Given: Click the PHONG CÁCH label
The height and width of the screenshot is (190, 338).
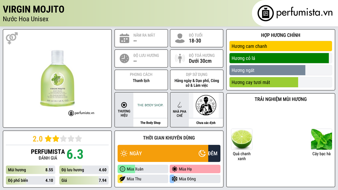Looking at the screenshot, I should [141, 74].
